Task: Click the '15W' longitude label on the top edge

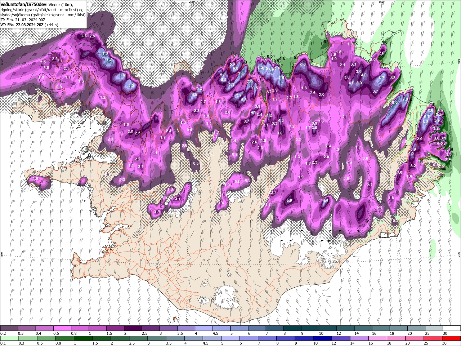Action: point(382,2)
